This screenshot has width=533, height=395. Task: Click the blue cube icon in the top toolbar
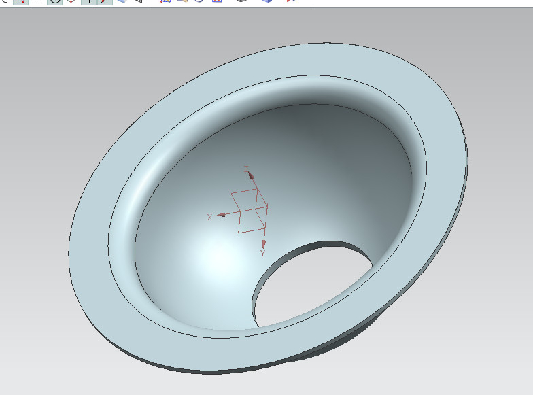tap(267, 2)
